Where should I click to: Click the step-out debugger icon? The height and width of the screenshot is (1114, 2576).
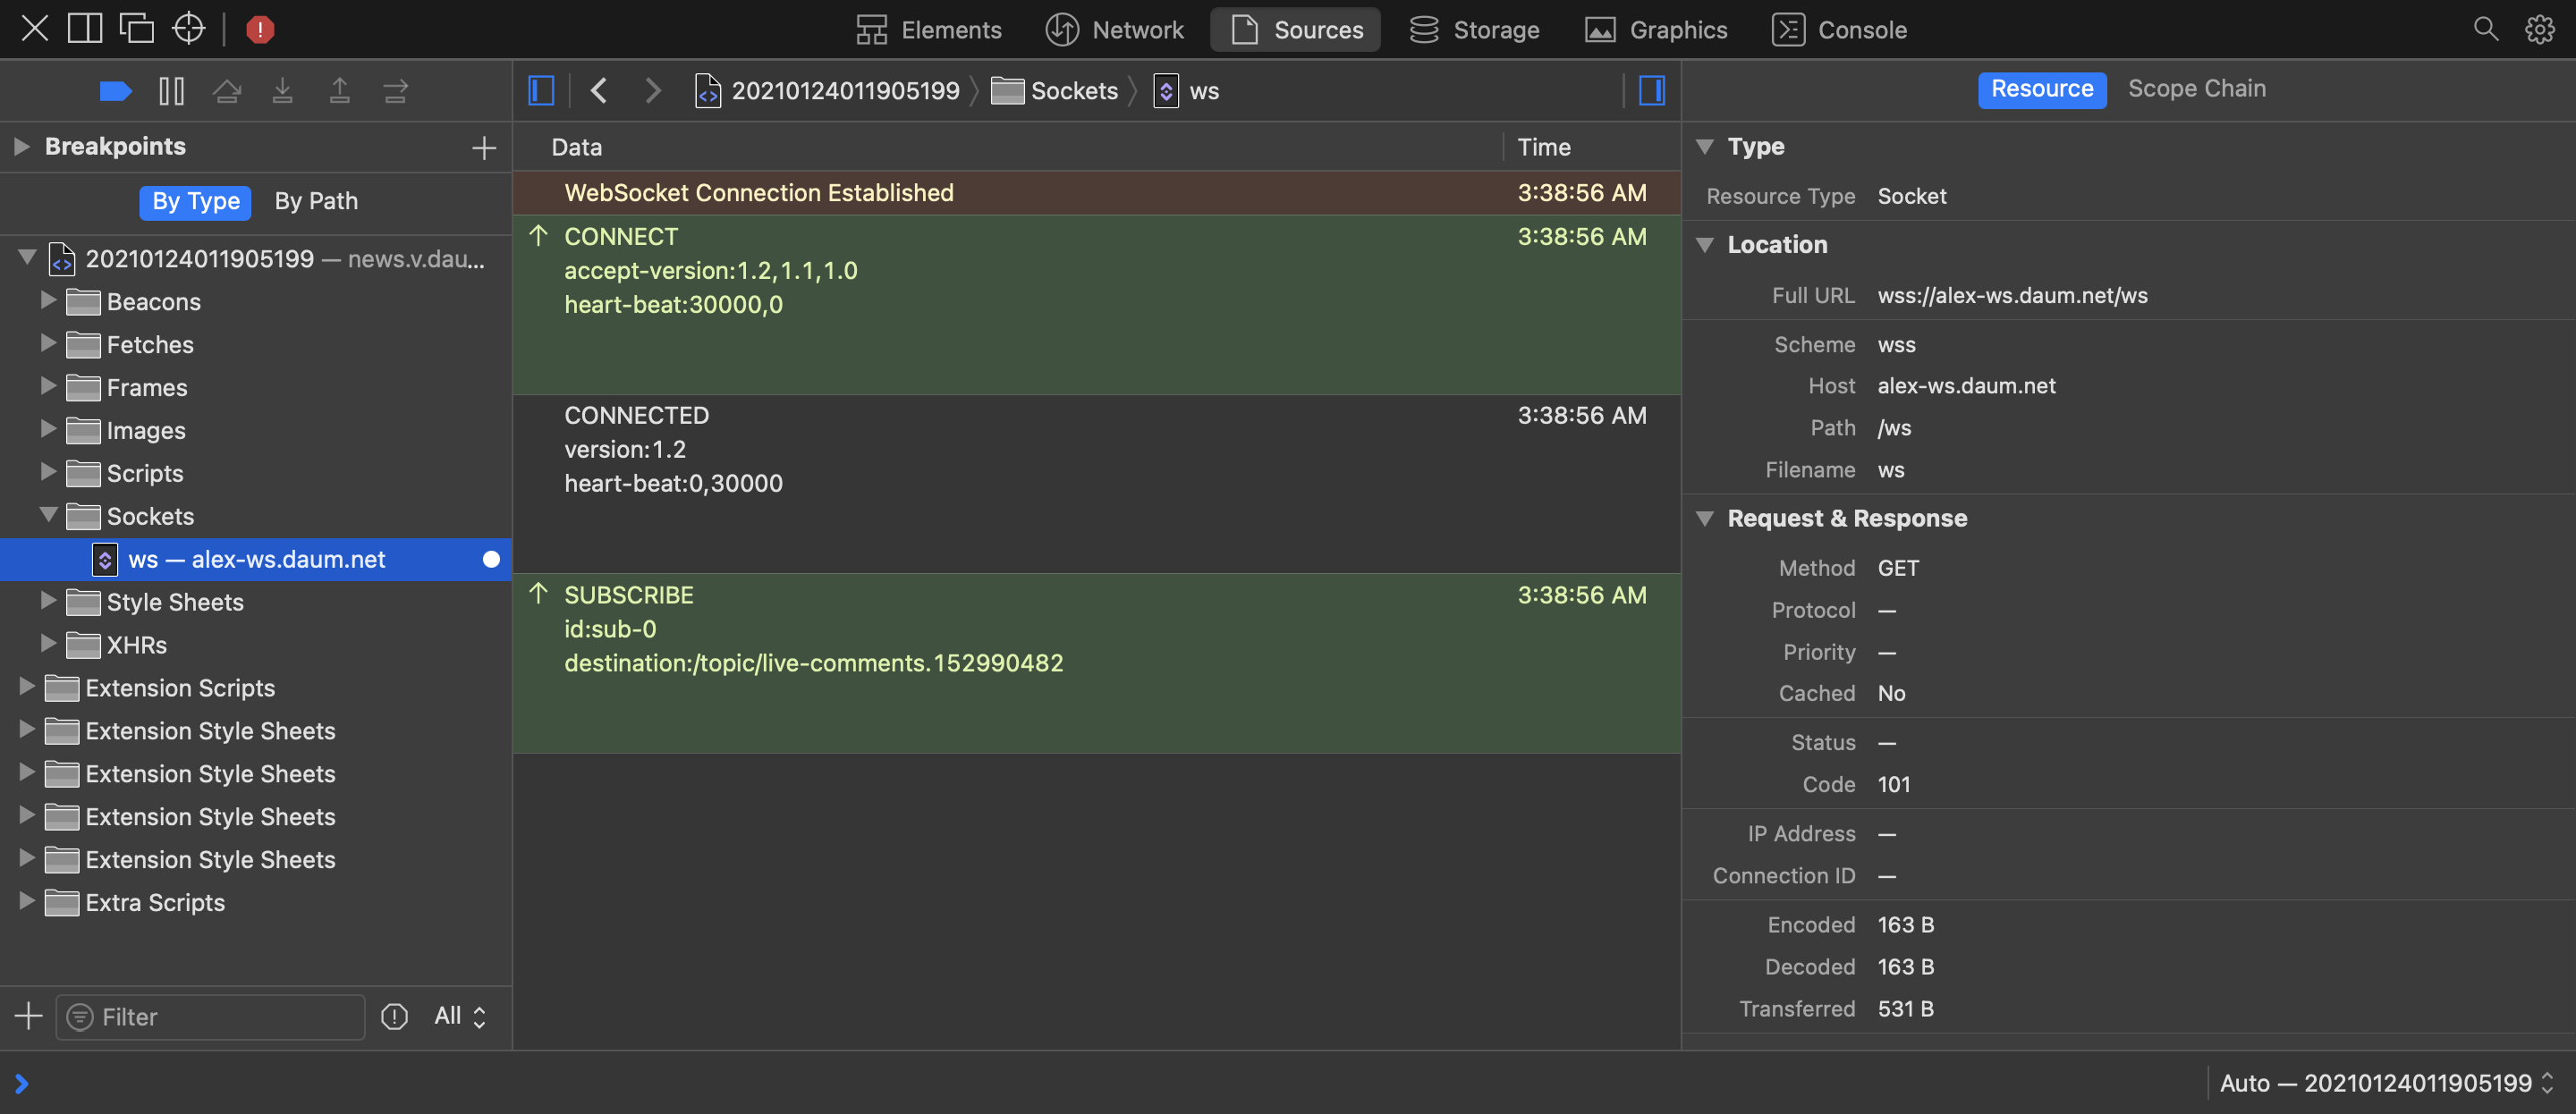click(339, 90)
